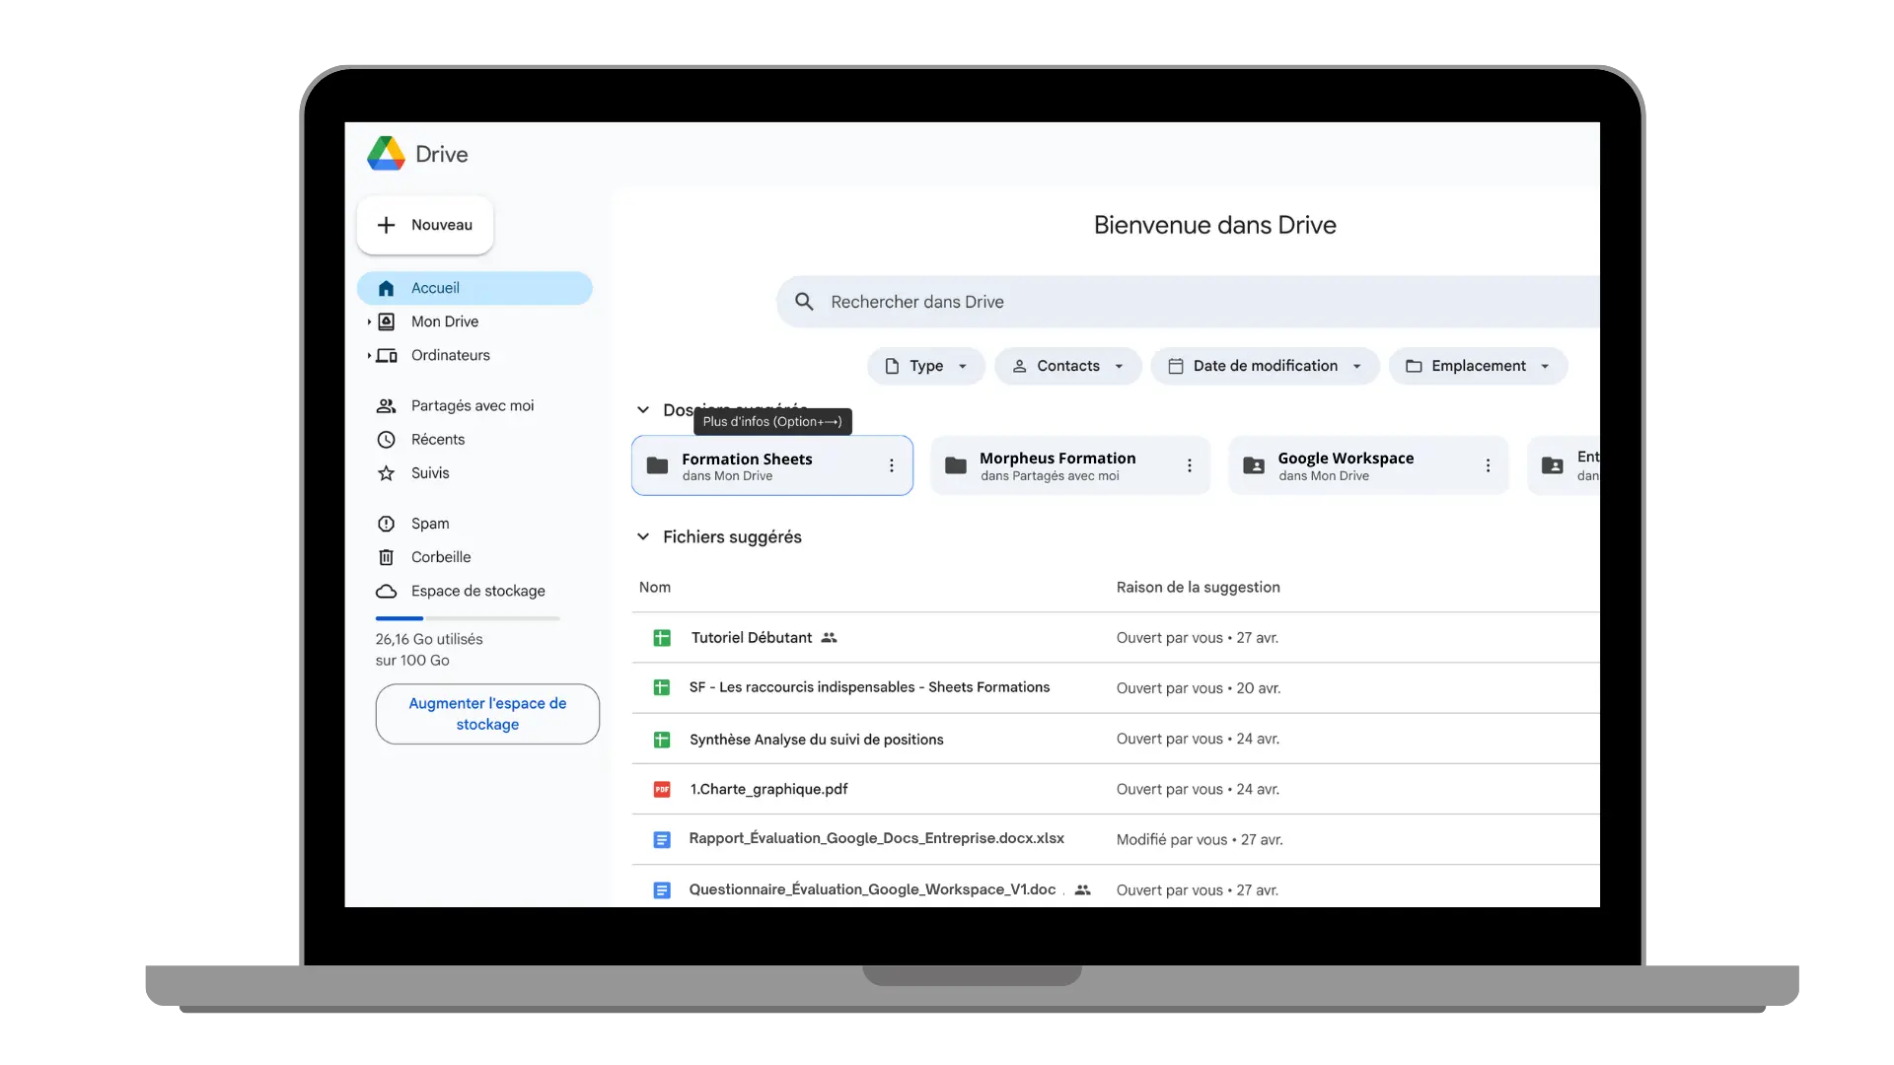The width and height of the screenshot is (1894, 1065).
Task: Open more options for Google Workspace folder
Action: [1489, 465]
